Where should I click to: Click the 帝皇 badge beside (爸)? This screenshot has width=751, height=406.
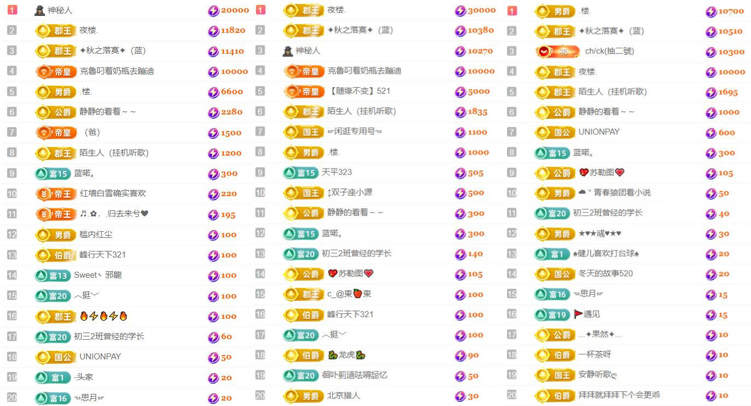tap(56, 133)
